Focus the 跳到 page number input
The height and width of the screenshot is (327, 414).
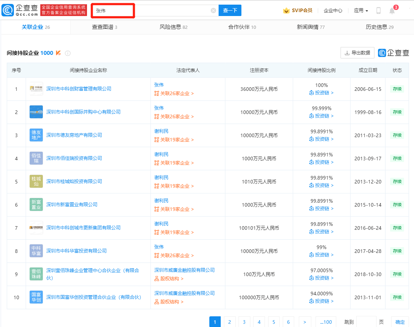click(366, 322)
